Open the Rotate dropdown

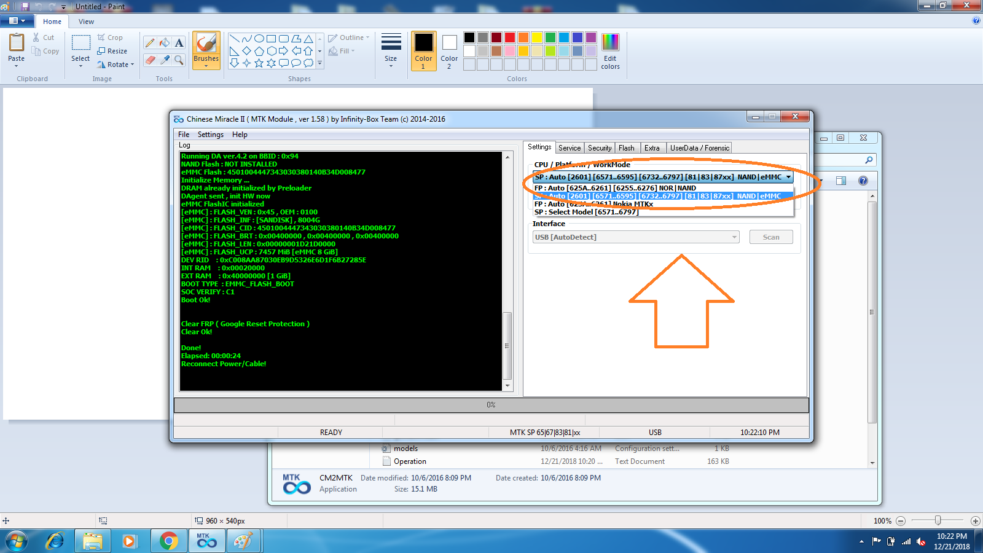coord(116,65)
